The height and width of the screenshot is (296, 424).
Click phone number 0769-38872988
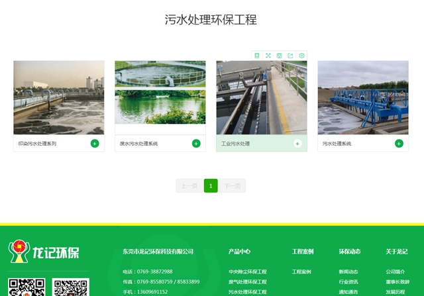click(154, 271)
